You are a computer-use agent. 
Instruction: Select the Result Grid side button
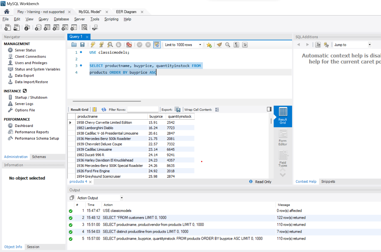pos(283,116)
